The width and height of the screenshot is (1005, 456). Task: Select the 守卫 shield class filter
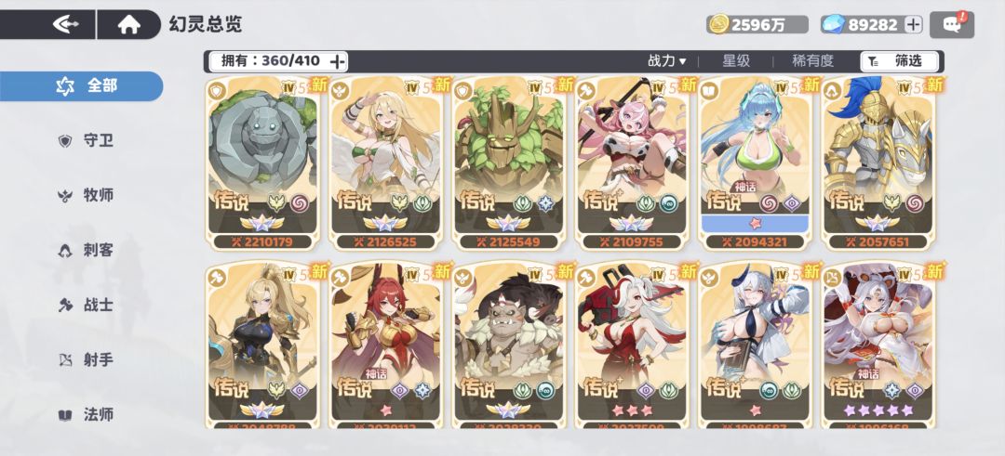[x=86, y=141]
